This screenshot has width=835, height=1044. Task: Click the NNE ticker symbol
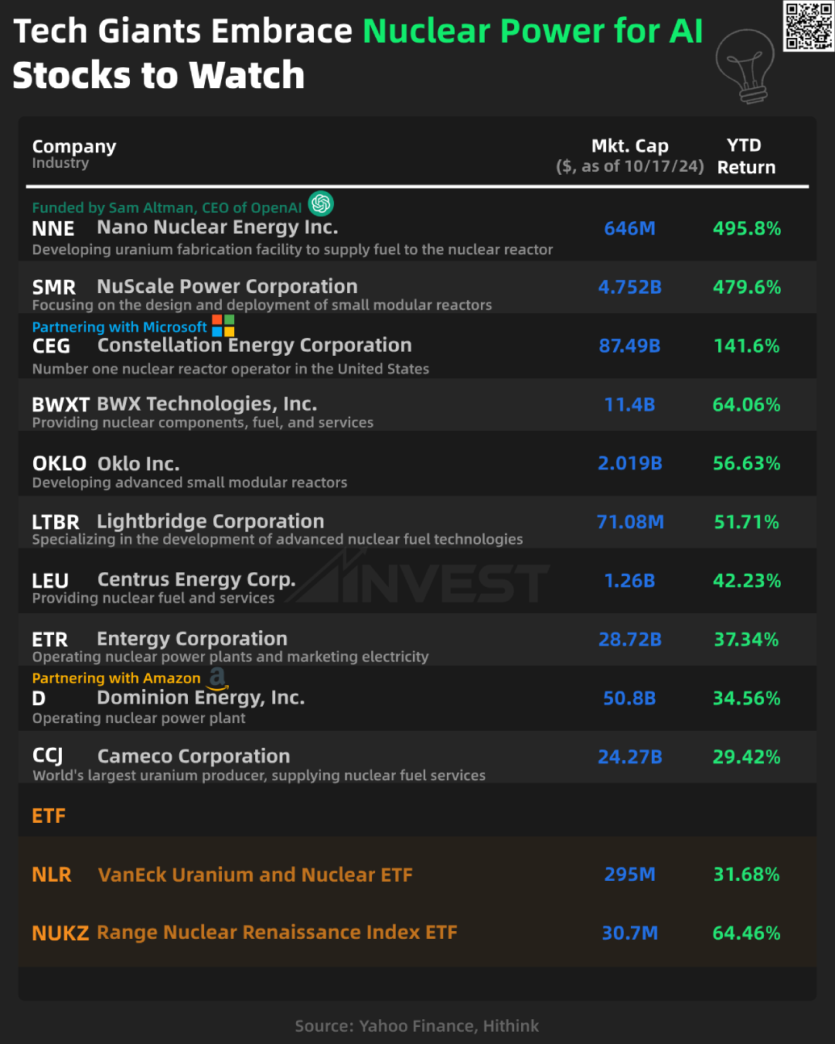coord(53,229)
